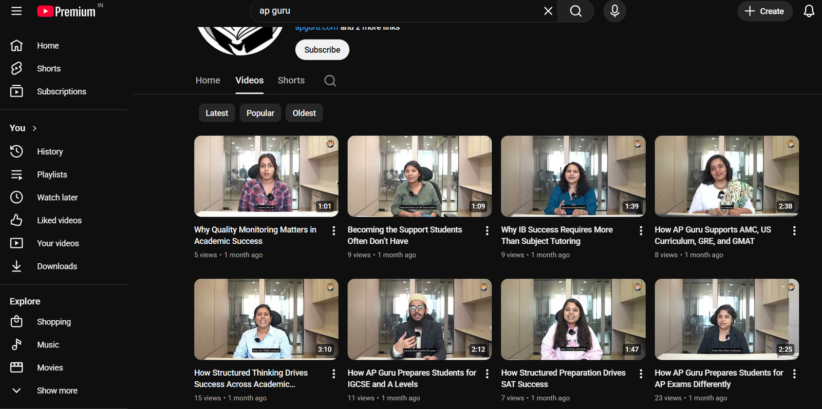Start voice search with microphone
This screenshot has width=822, height=409.
point(614,11)
